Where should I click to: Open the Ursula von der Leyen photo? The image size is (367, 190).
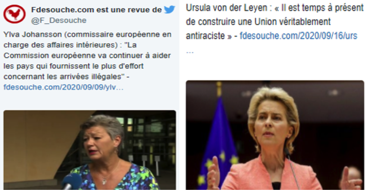click(275, 135)
